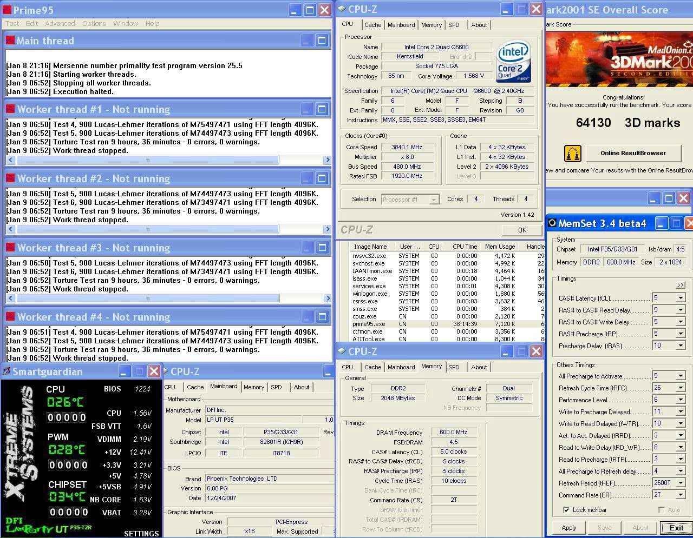
Task: Open the Write to Read Delayed (tWTR) dropdown
Action: point(681,423)
